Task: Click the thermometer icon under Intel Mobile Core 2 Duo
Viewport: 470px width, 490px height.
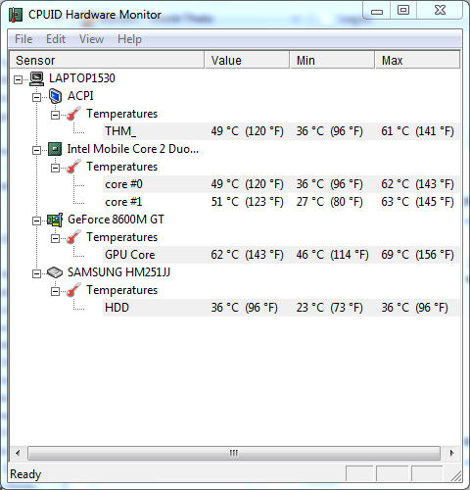Action: pos(73,167)
